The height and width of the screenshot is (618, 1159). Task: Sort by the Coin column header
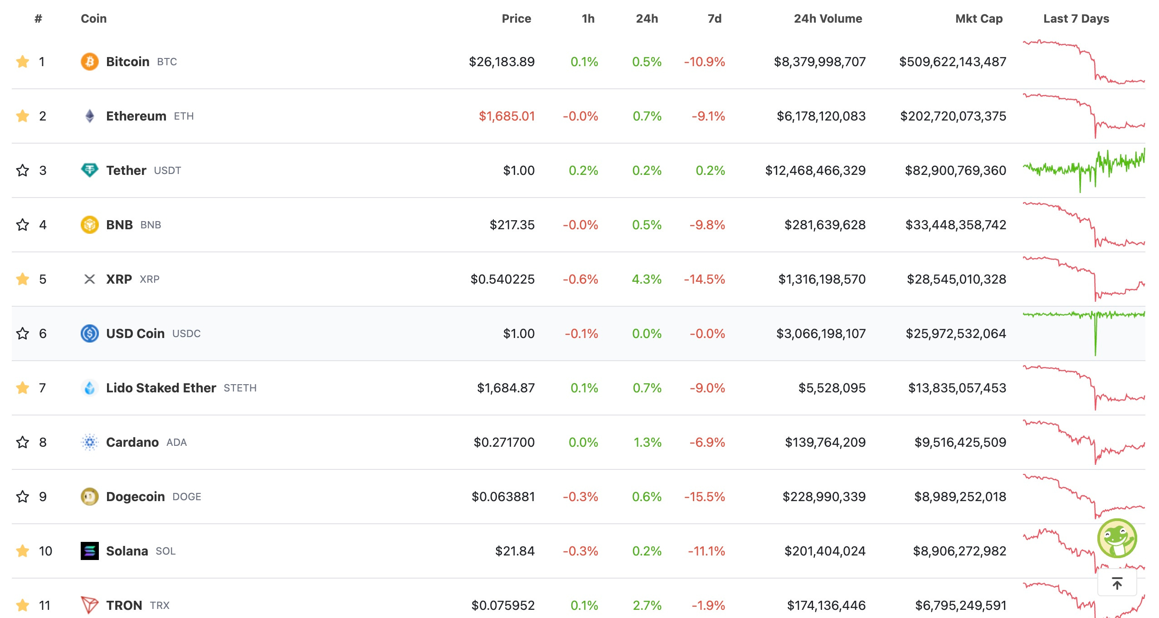94,19
